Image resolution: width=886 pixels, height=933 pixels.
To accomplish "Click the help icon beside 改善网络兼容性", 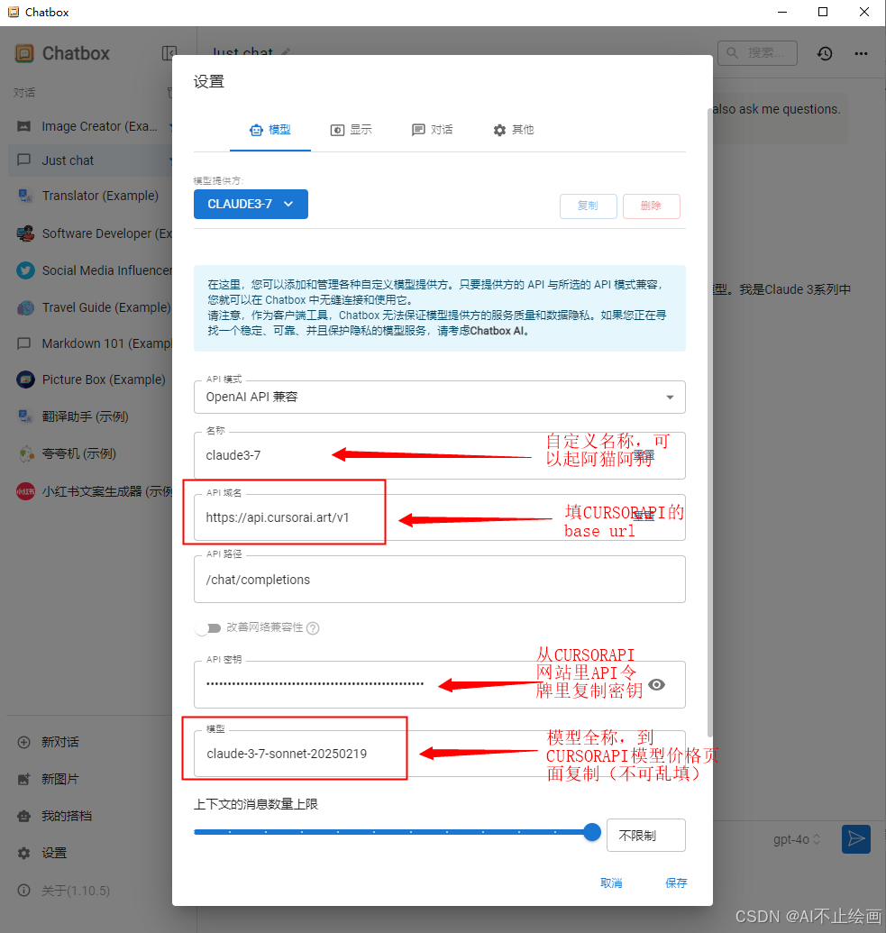I will pos(313,627).
